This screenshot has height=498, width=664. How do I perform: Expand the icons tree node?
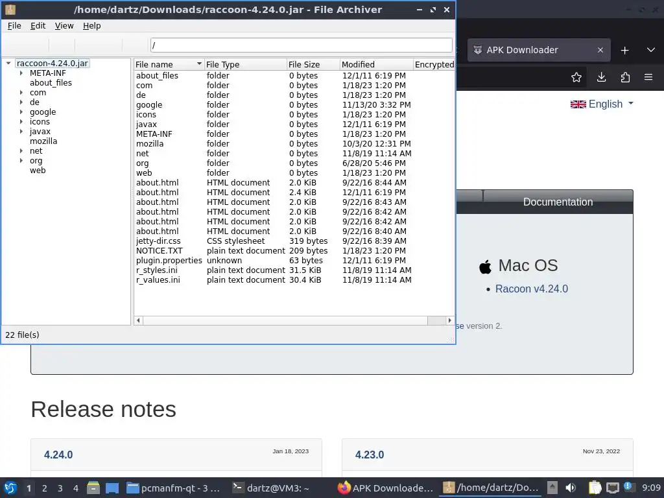click(x=21, y=121)
